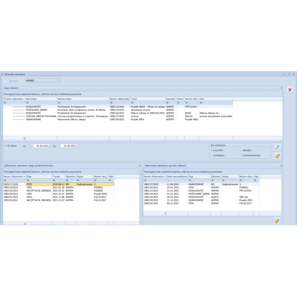Select the przeterminowane radio button
Screen dimensions: 297x297
click(x=241, y=156)
